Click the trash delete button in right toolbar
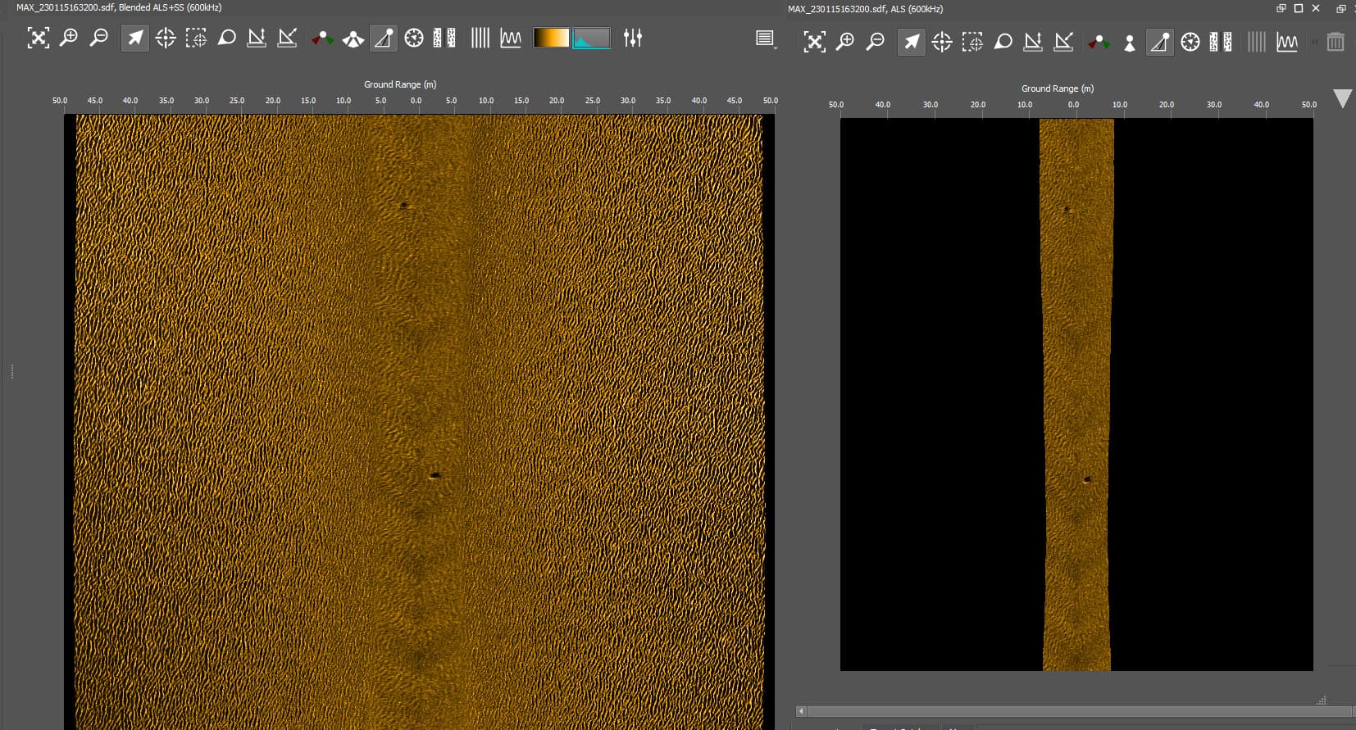Image resolution: width=1356 pixels, height=730 pixels. (1336, 42)
